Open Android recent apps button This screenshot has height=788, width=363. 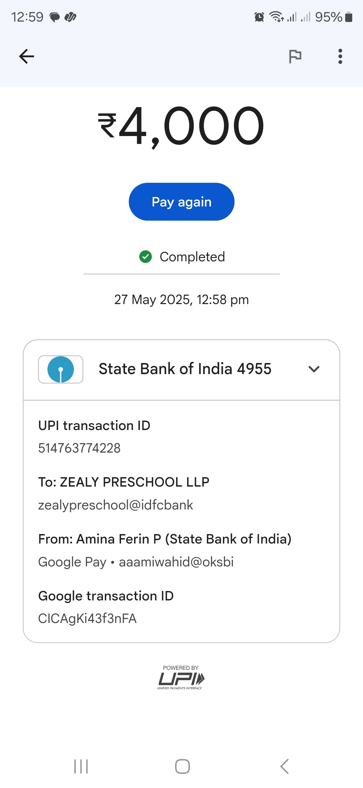(81, 766)
